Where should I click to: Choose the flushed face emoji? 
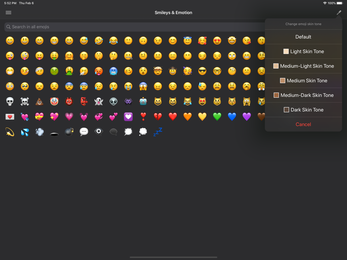[x=10, y=86]
